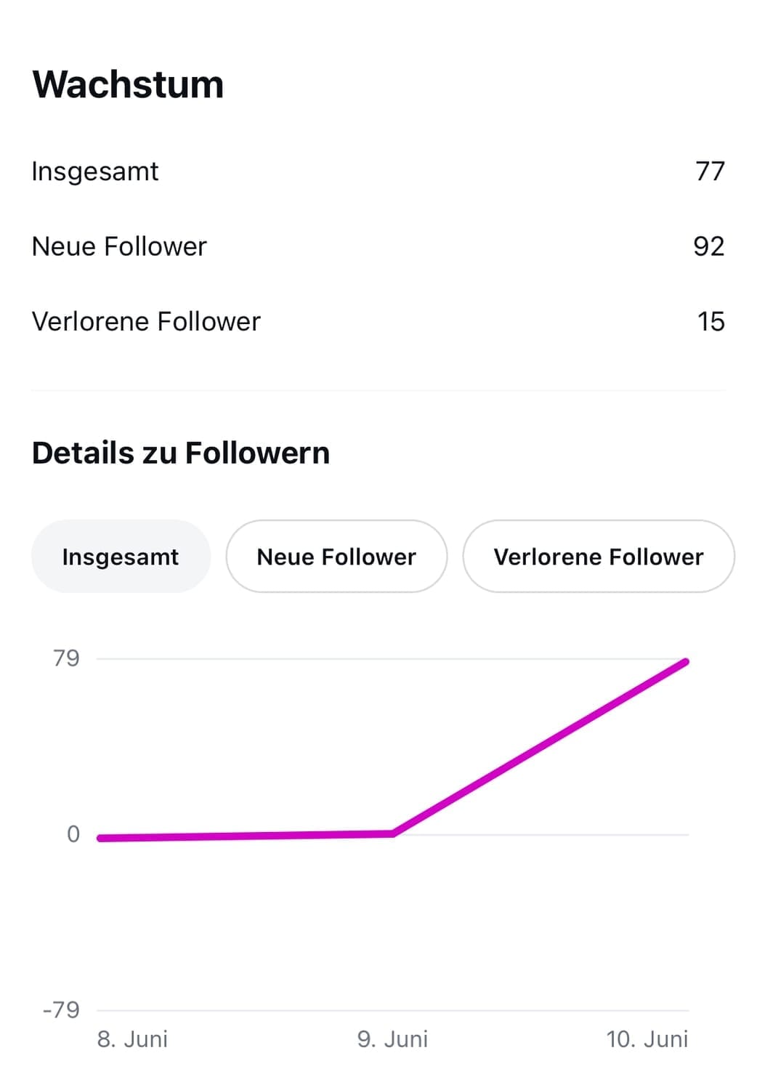Show the Verlorene Follower filter pill
This screenshot has width=757, height=1090.
click(599, 557)
